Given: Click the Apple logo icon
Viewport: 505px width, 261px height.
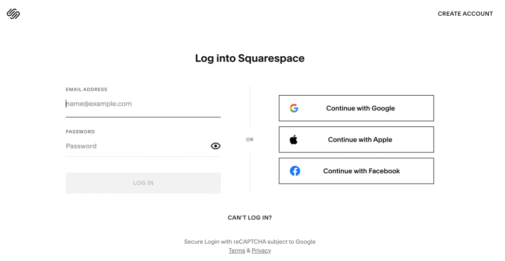Looking at the screenshot, I should click(294, 140).
